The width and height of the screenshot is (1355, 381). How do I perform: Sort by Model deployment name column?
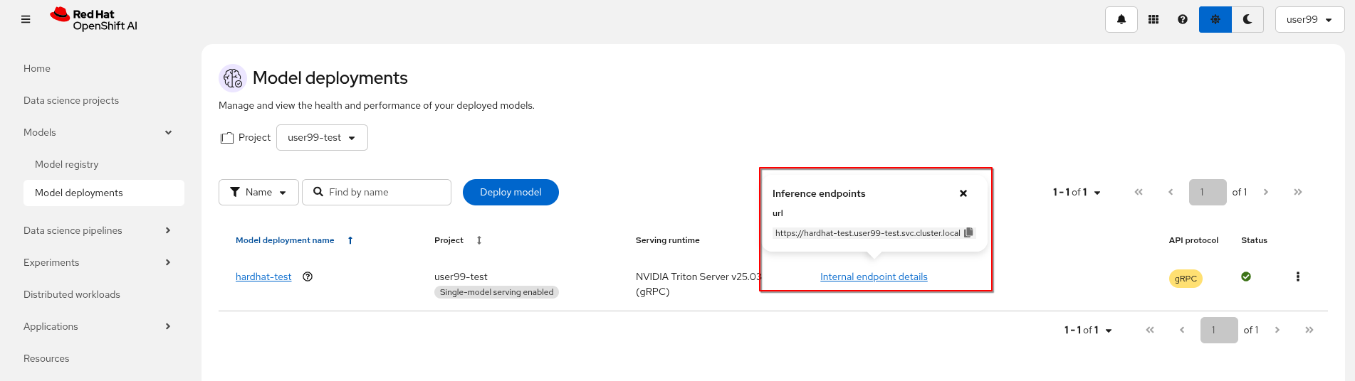click(x=285, y=240)
